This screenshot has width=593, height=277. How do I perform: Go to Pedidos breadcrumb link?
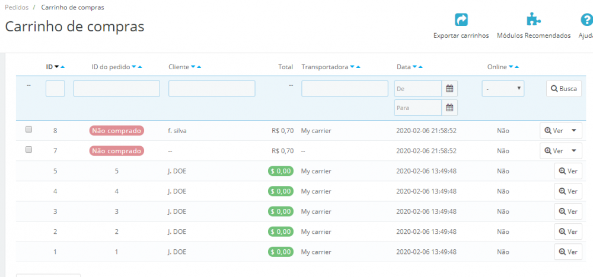click(x=17, y=7)
